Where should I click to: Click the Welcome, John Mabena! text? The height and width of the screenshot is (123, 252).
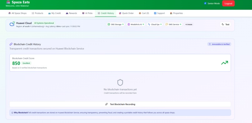(17, 6)
